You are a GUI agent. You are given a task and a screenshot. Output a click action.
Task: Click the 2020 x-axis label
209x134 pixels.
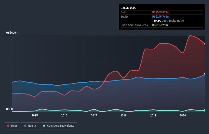(183, 115)
